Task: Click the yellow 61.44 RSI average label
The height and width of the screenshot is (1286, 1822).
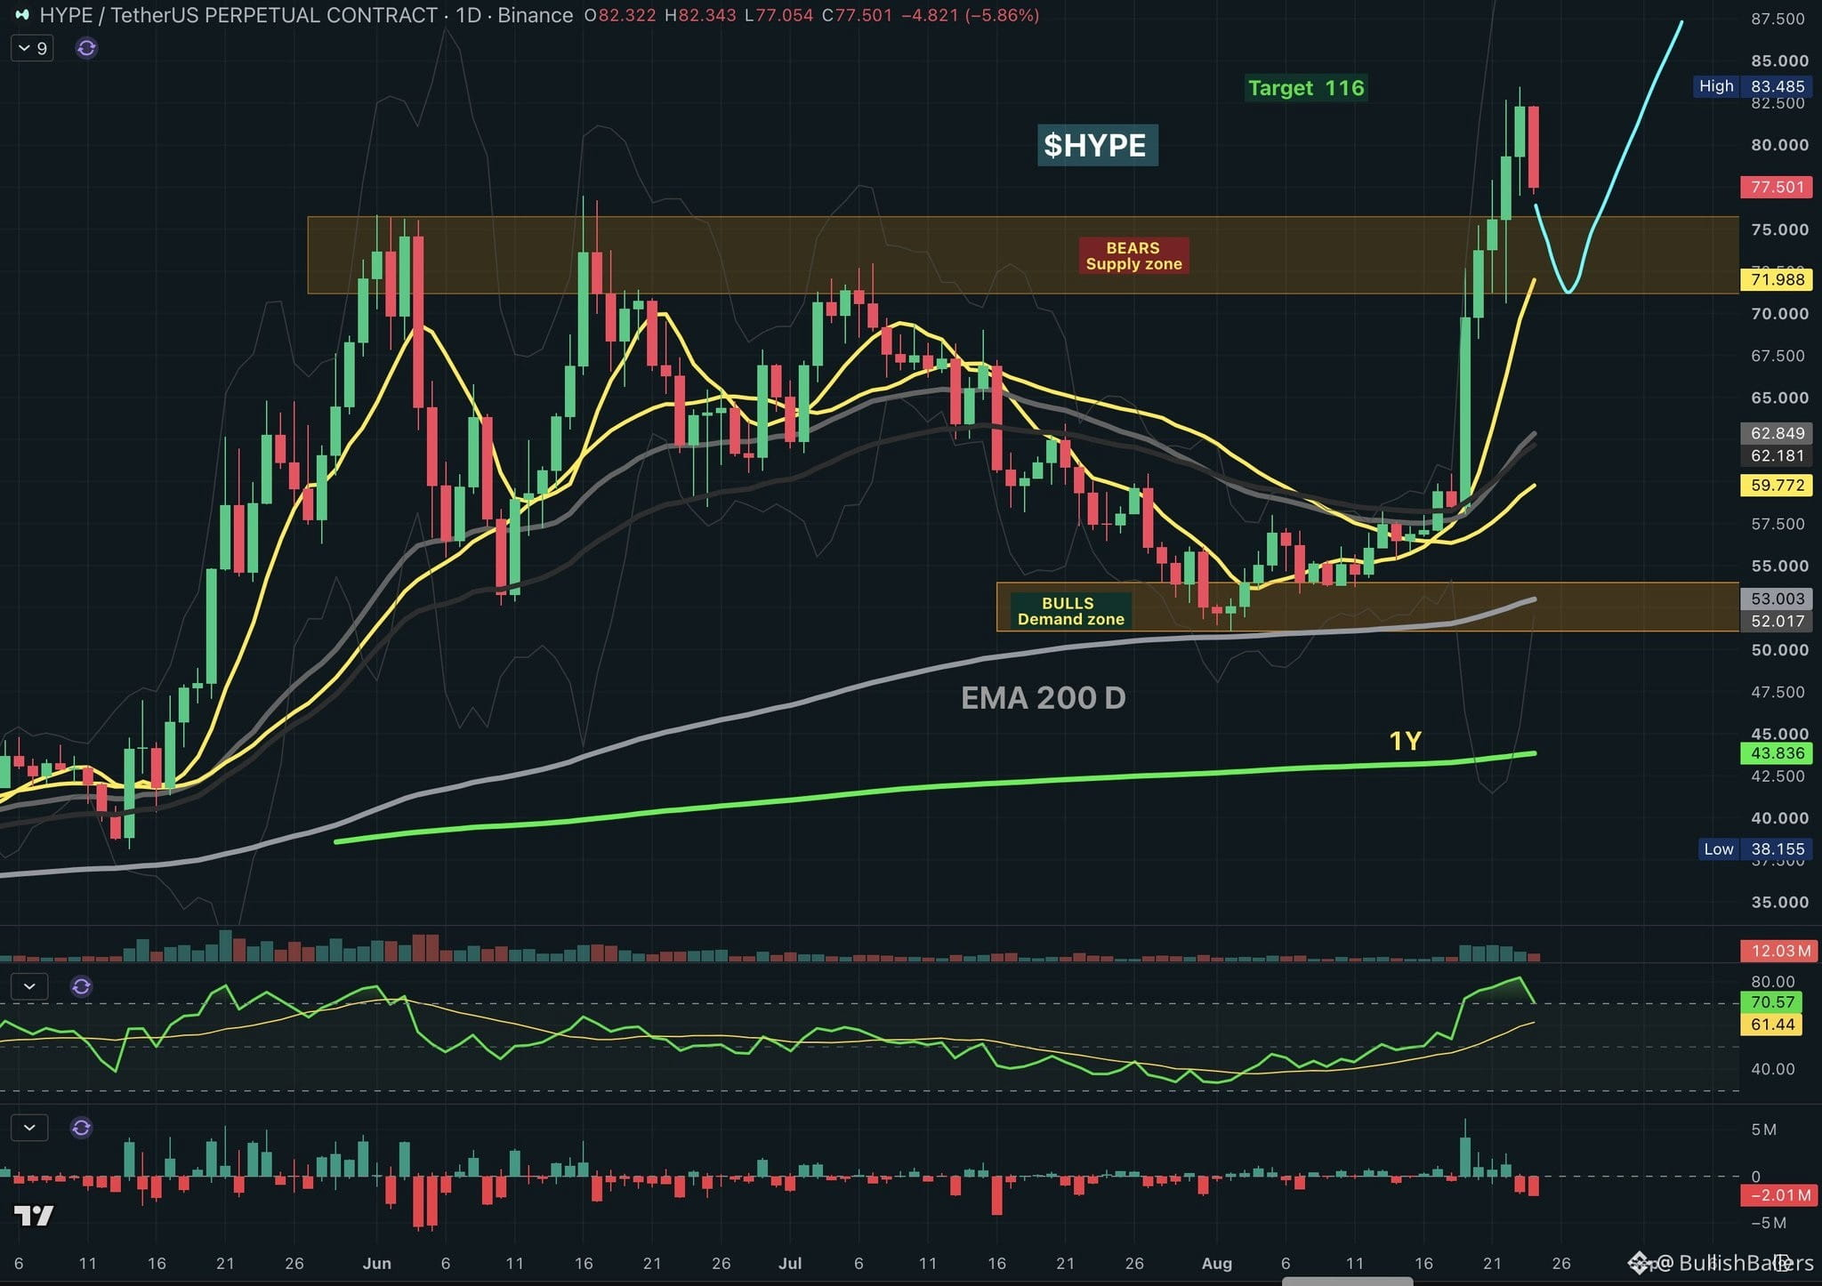Action: [1772, 1025]
